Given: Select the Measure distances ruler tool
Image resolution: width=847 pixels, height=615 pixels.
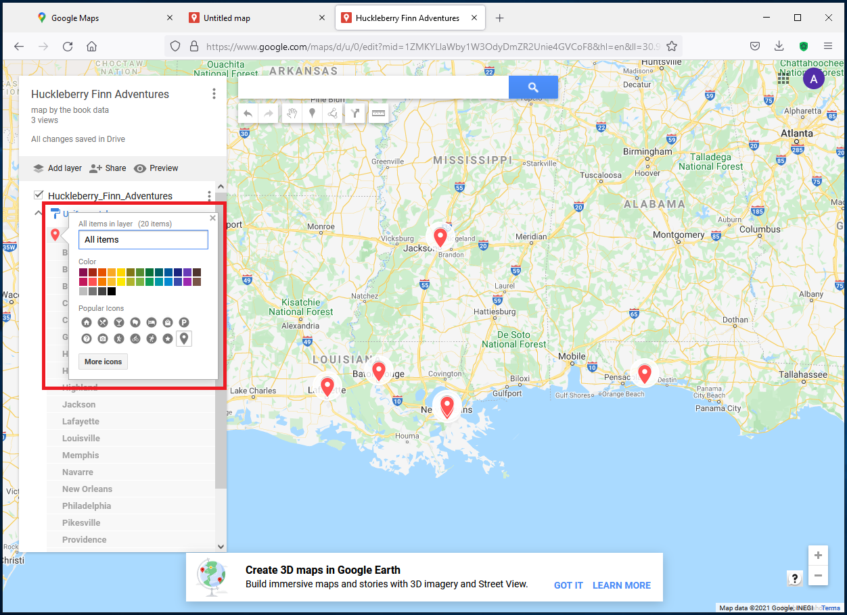Looking at the screenshot, I should (378, 114).
